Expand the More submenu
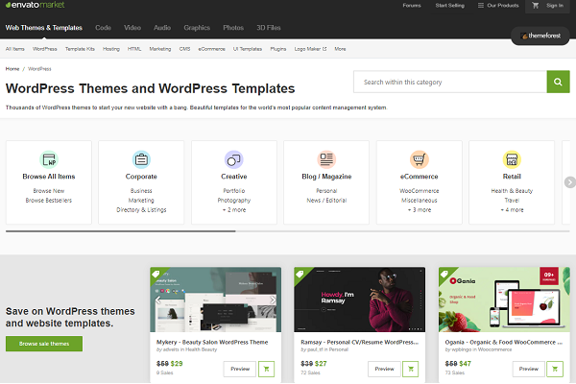The image size is (576, 384). pos(340,49)
